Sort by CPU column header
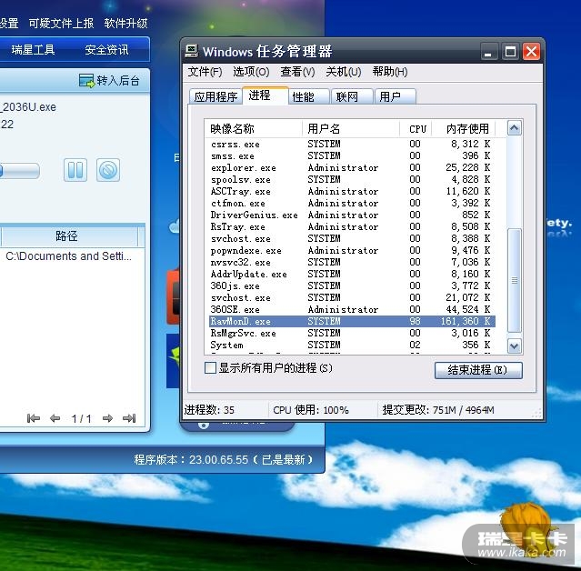Image resolution: width=581 pixels, height=571 pixels. 416,129
